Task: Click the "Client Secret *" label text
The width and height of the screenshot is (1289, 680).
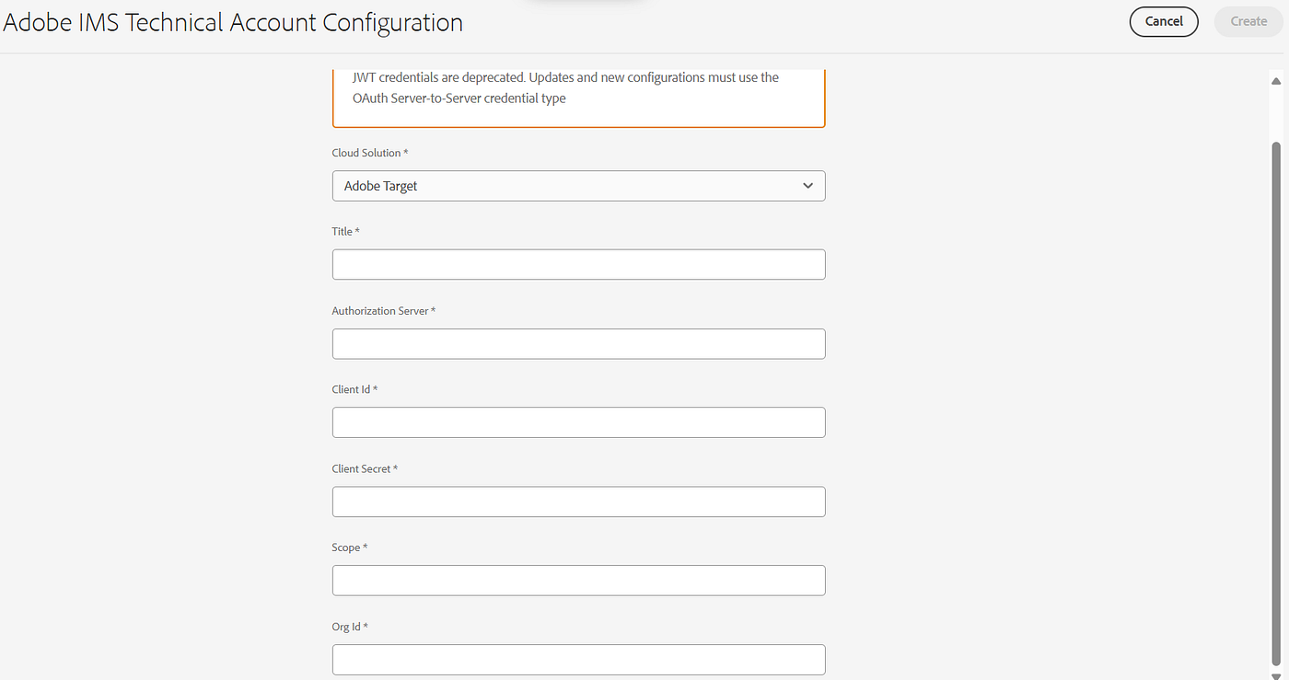Action: (365, 468)
